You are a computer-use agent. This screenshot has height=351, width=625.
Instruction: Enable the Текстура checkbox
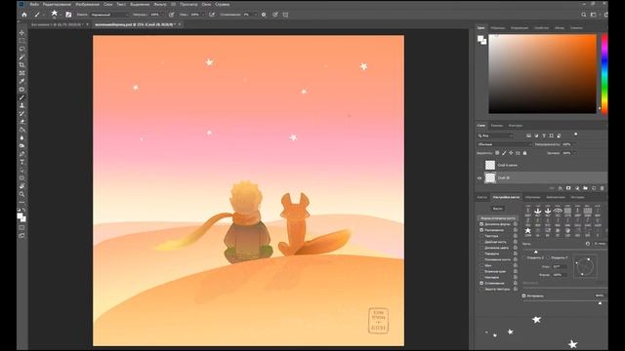point(481,236)
